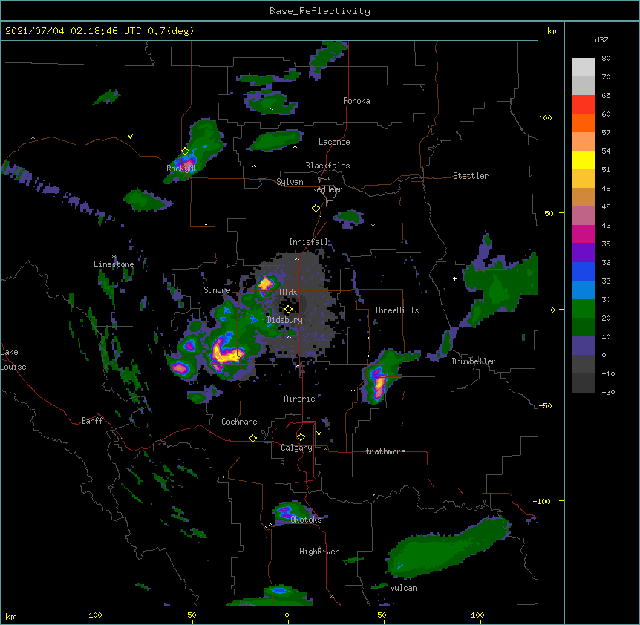The width and height of the screenshot is (640, 625).
Task: Click the Ponoka label
Action: click(x=356, y=101)
